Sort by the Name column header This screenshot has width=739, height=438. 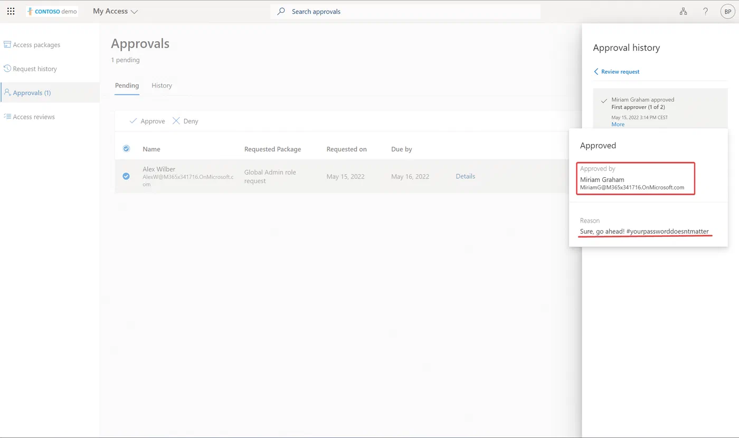(151, 149)
